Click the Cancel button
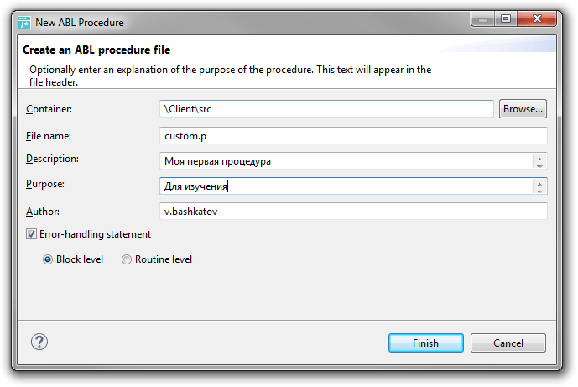Screen dimensions: 578x387 click(x=508, y=343)
